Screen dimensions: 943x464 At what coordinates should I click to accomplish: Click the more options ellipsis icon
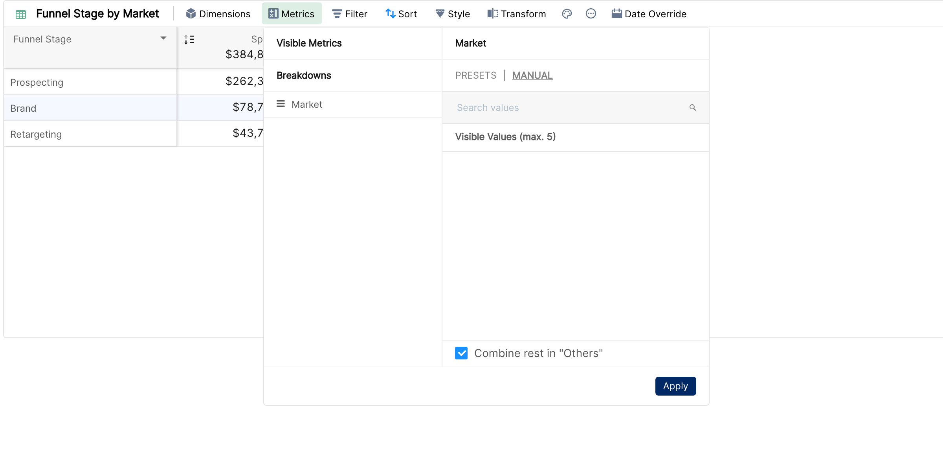[591, 14]
